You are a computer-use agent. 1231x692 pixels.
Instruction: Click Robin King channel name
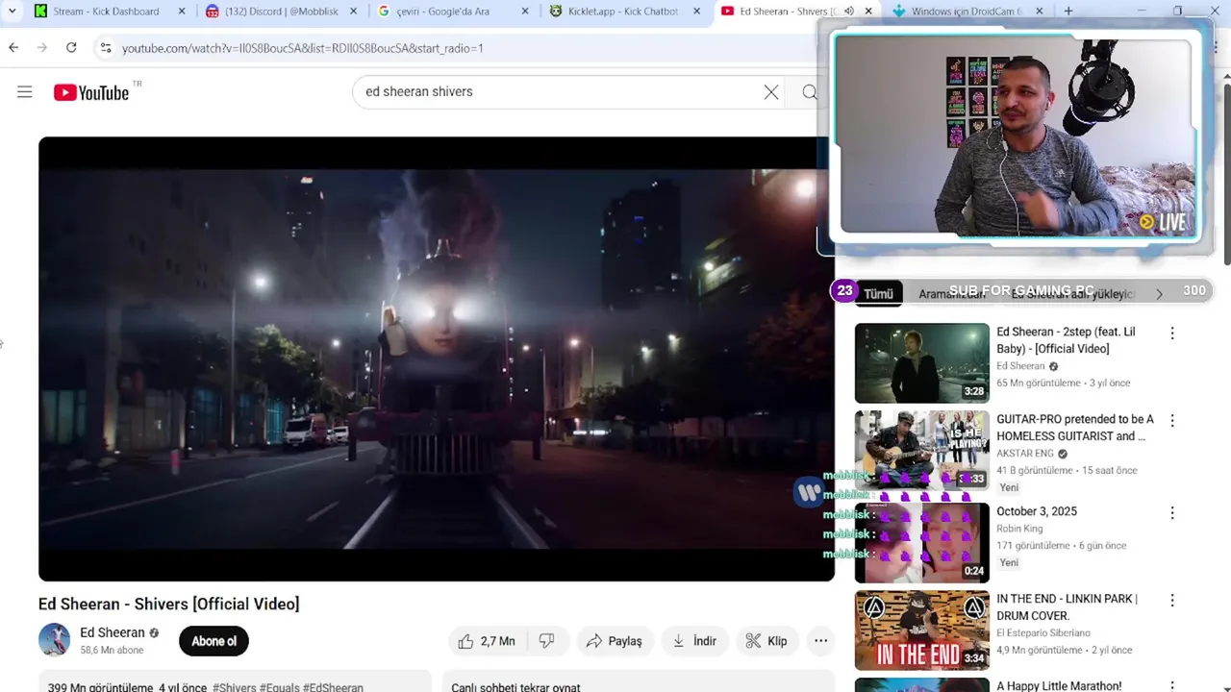point(1019,529)
